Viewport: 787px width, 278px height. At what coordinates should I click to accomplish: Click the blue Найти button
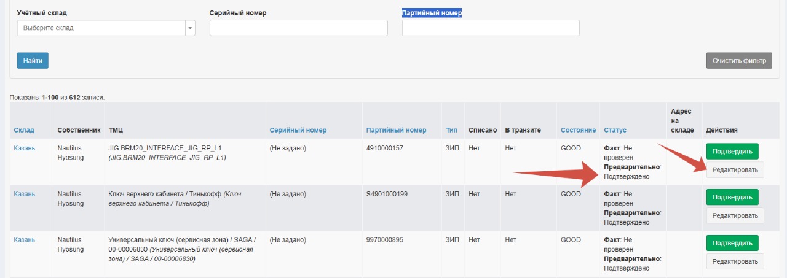(33, 61)
